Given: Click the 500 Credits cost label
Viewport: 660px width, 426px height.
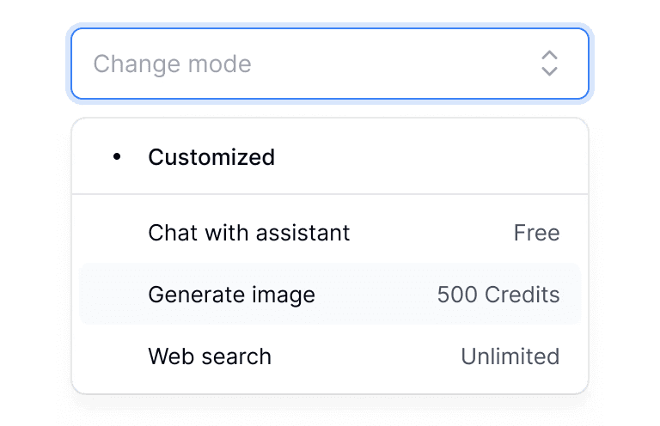Looking at the screenshot, I should click(x=498, y=295).
